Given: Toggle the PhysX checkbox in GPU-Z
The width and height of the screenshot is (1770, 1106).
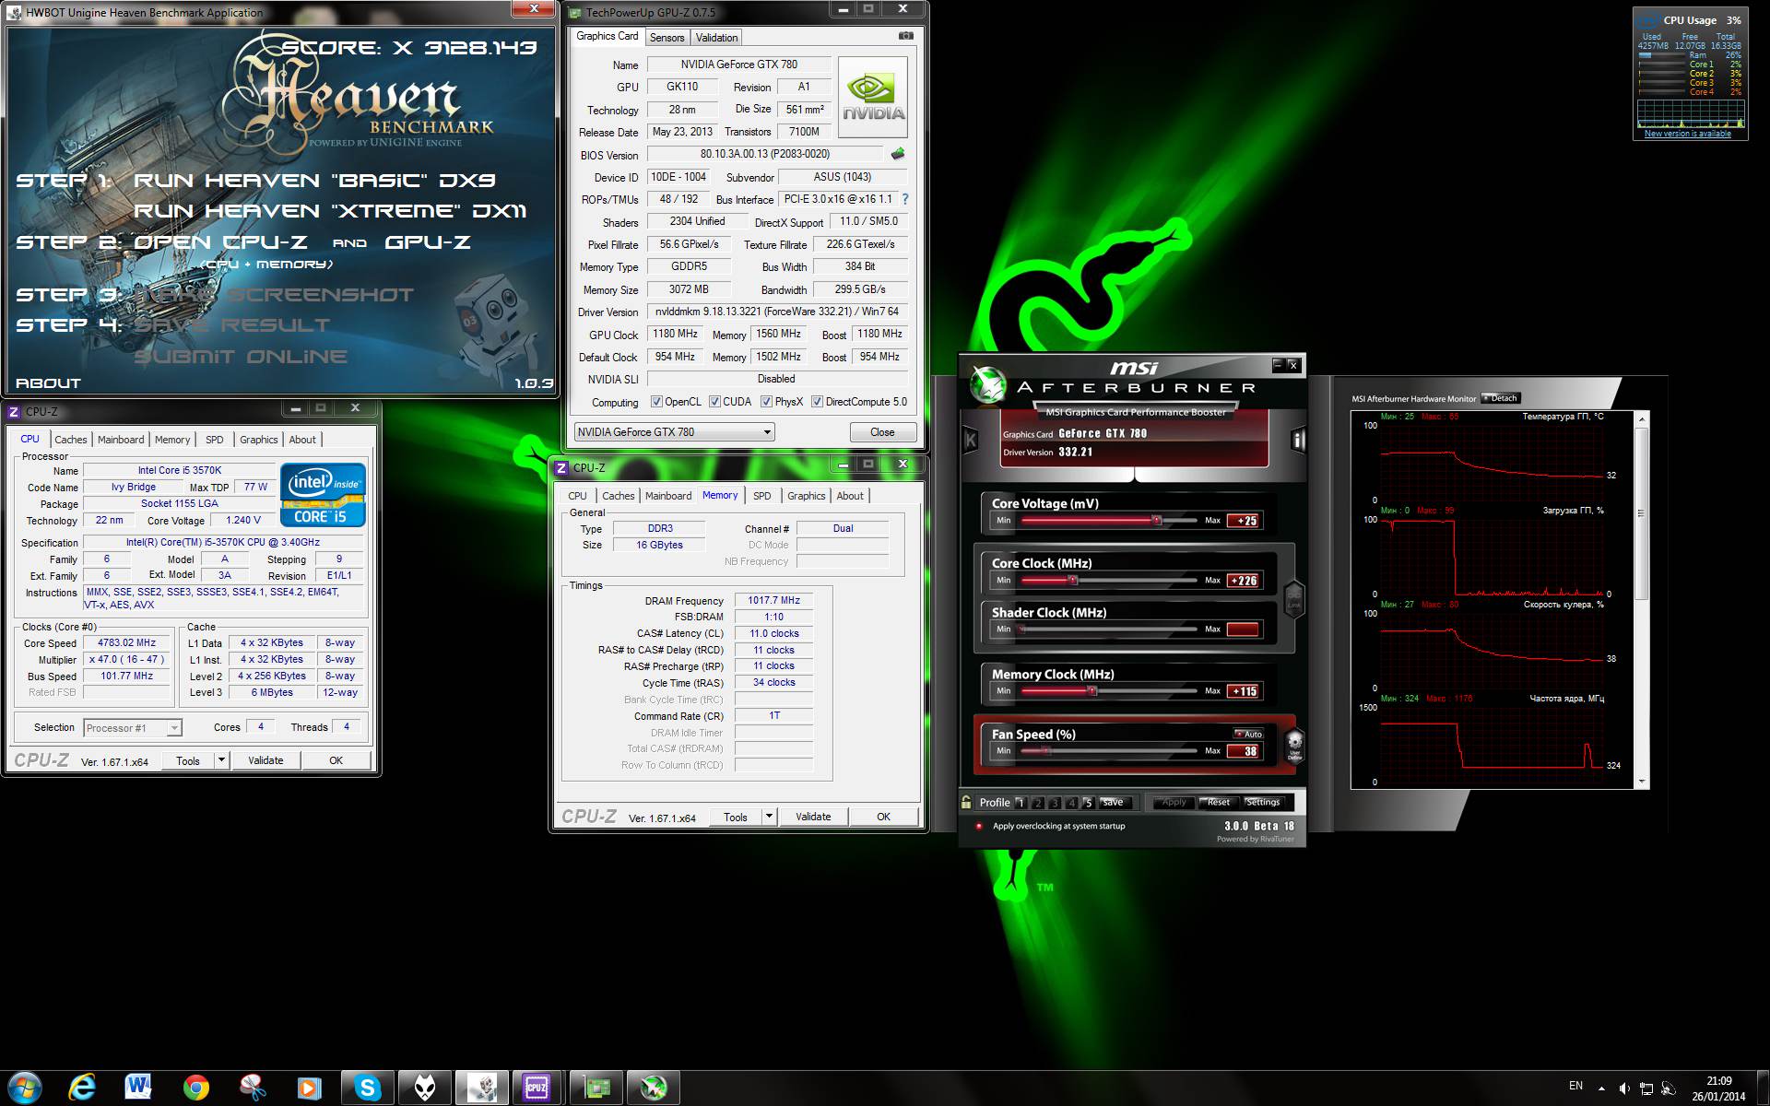Looking at the screenshot, I should pos(766,402).
